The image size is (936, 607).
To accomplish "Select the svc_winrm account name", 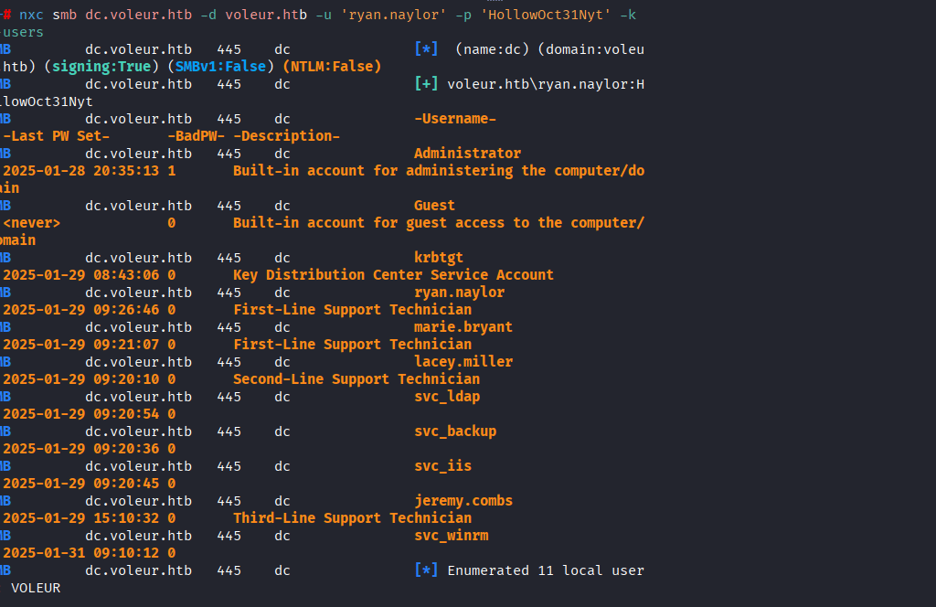I will tap(451, 536).
